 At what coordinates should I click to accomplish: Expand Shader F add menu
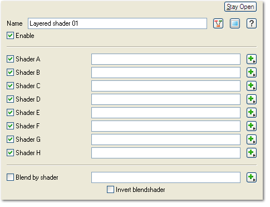tap(252, 126)
